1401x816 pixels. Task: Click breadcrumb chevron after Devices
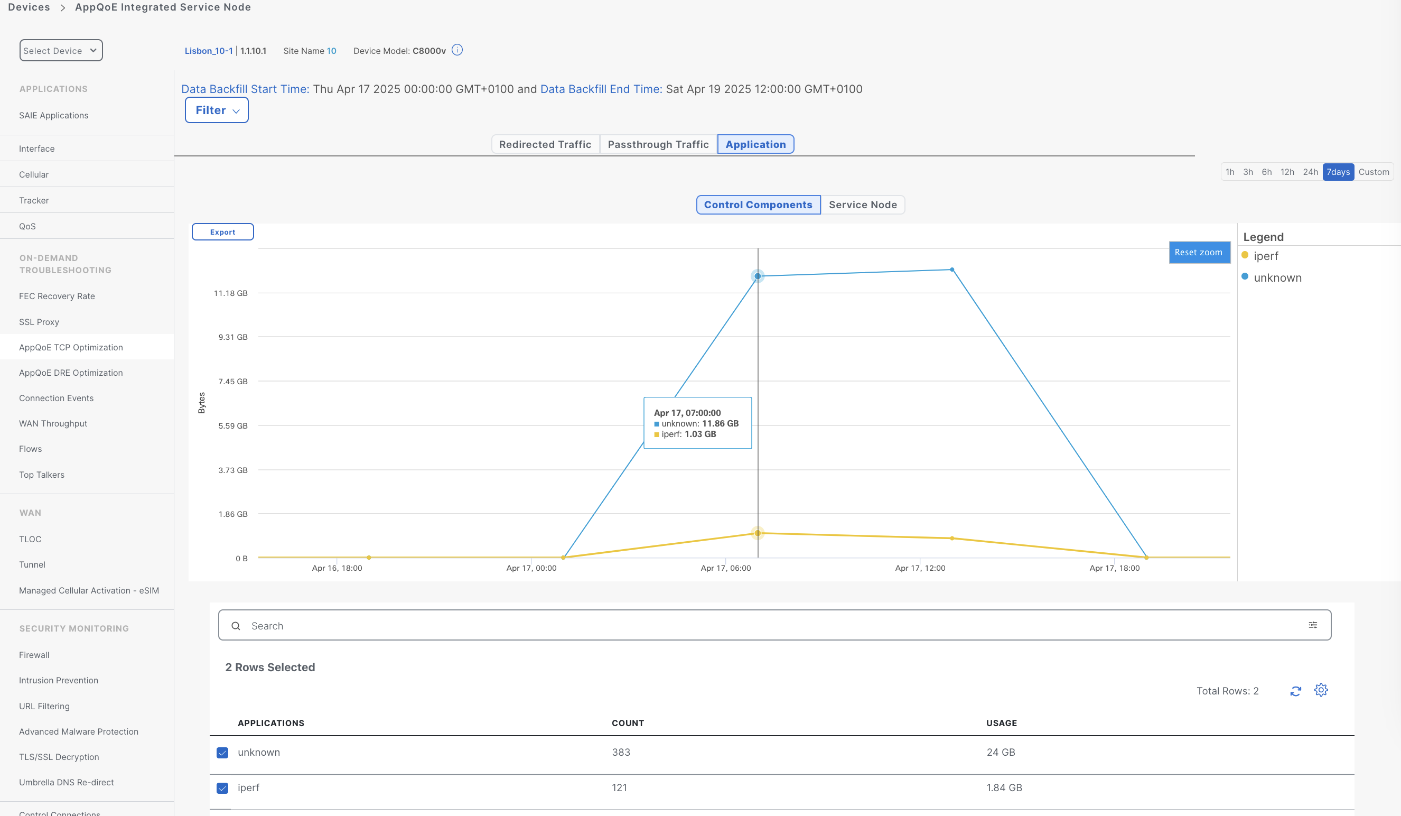[x=63, y=7]
